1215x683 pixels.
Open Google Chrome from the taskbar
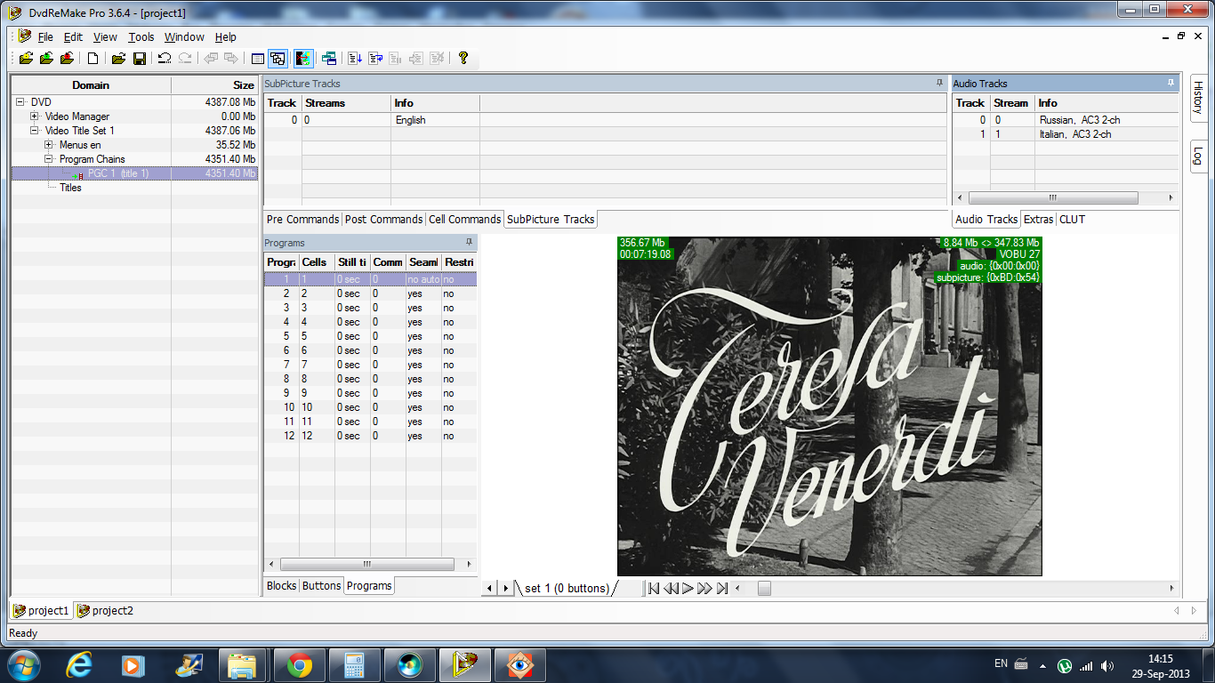(x=300, y=665)
